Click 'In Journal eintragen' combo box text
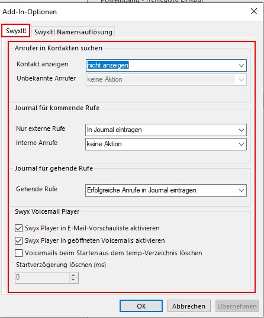The image size is (264, 318). (x=114, y=130)
